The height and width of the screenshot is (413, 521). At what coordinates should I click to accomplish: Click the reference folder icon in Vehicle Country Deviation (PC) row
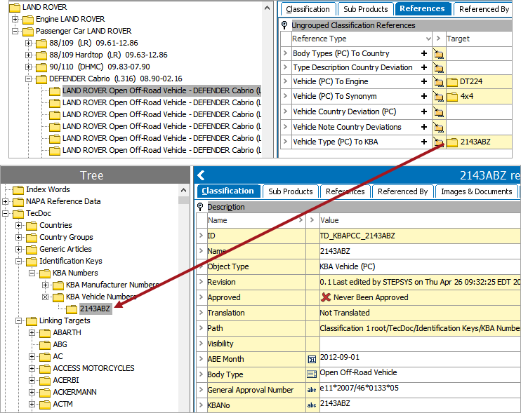[439, 112]
